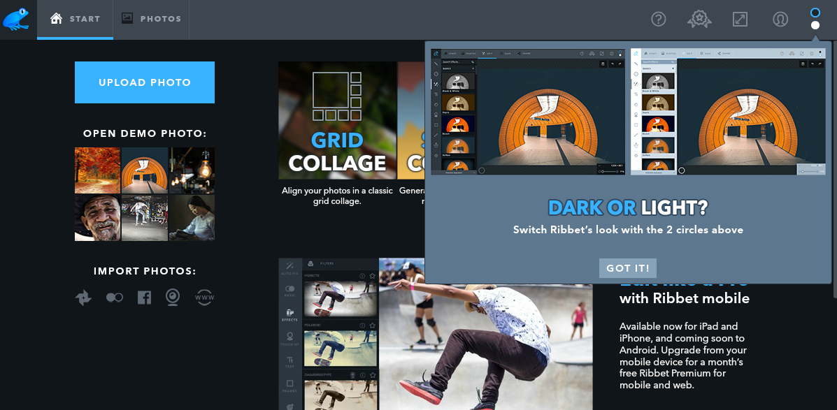Click the UPLOAD PHOTO button

pos(144,82)
